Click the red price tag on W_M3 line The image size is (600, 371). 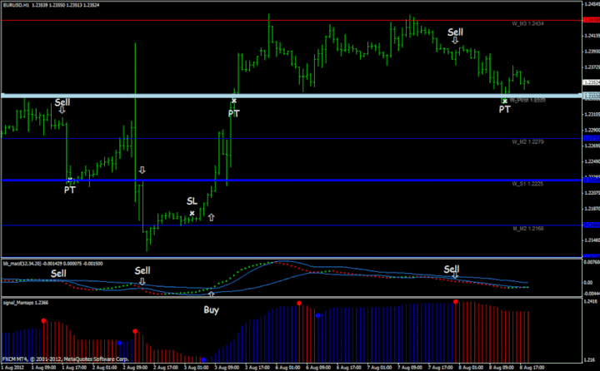591,20
